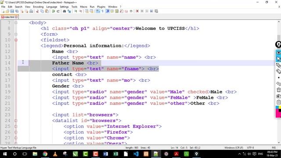
Task: Click the Zoom Out toolbar icon
Action: 80,11
